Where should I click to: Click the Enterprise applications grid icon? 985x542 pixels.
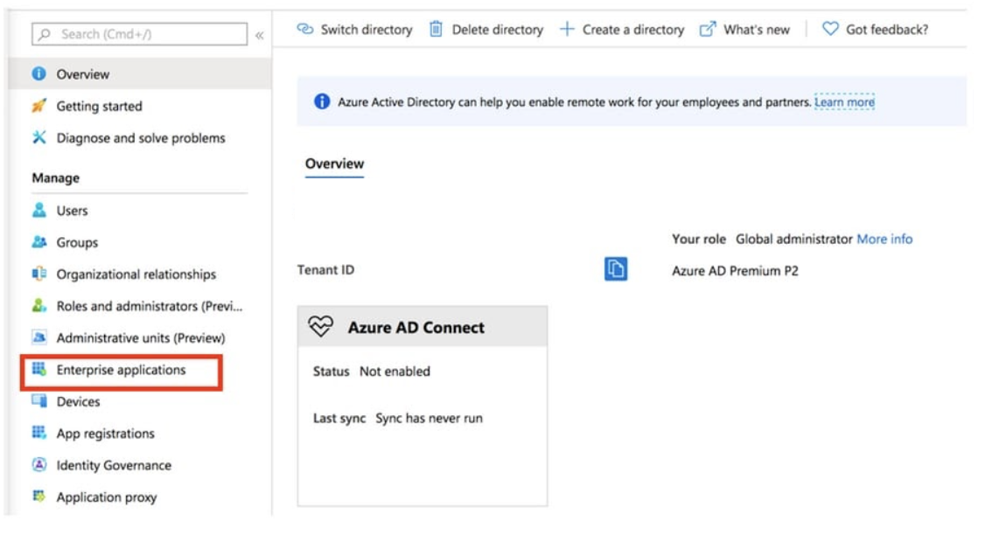coord(39,369)
